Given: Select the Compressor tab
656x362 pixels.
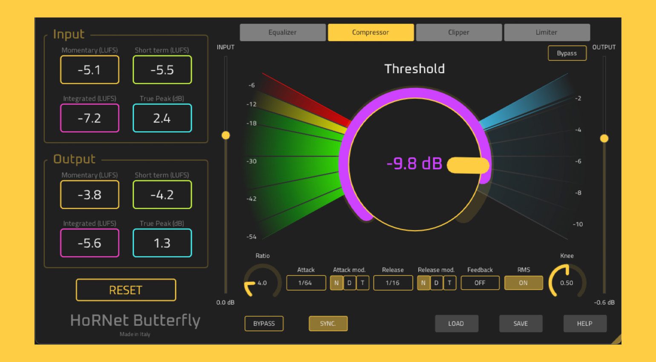Looking at the screenshot, I should click(371, 32).
